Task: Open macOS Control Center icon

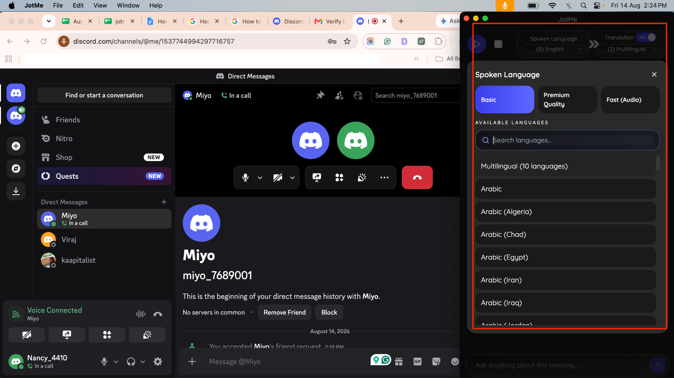Action: pos(597,5)
